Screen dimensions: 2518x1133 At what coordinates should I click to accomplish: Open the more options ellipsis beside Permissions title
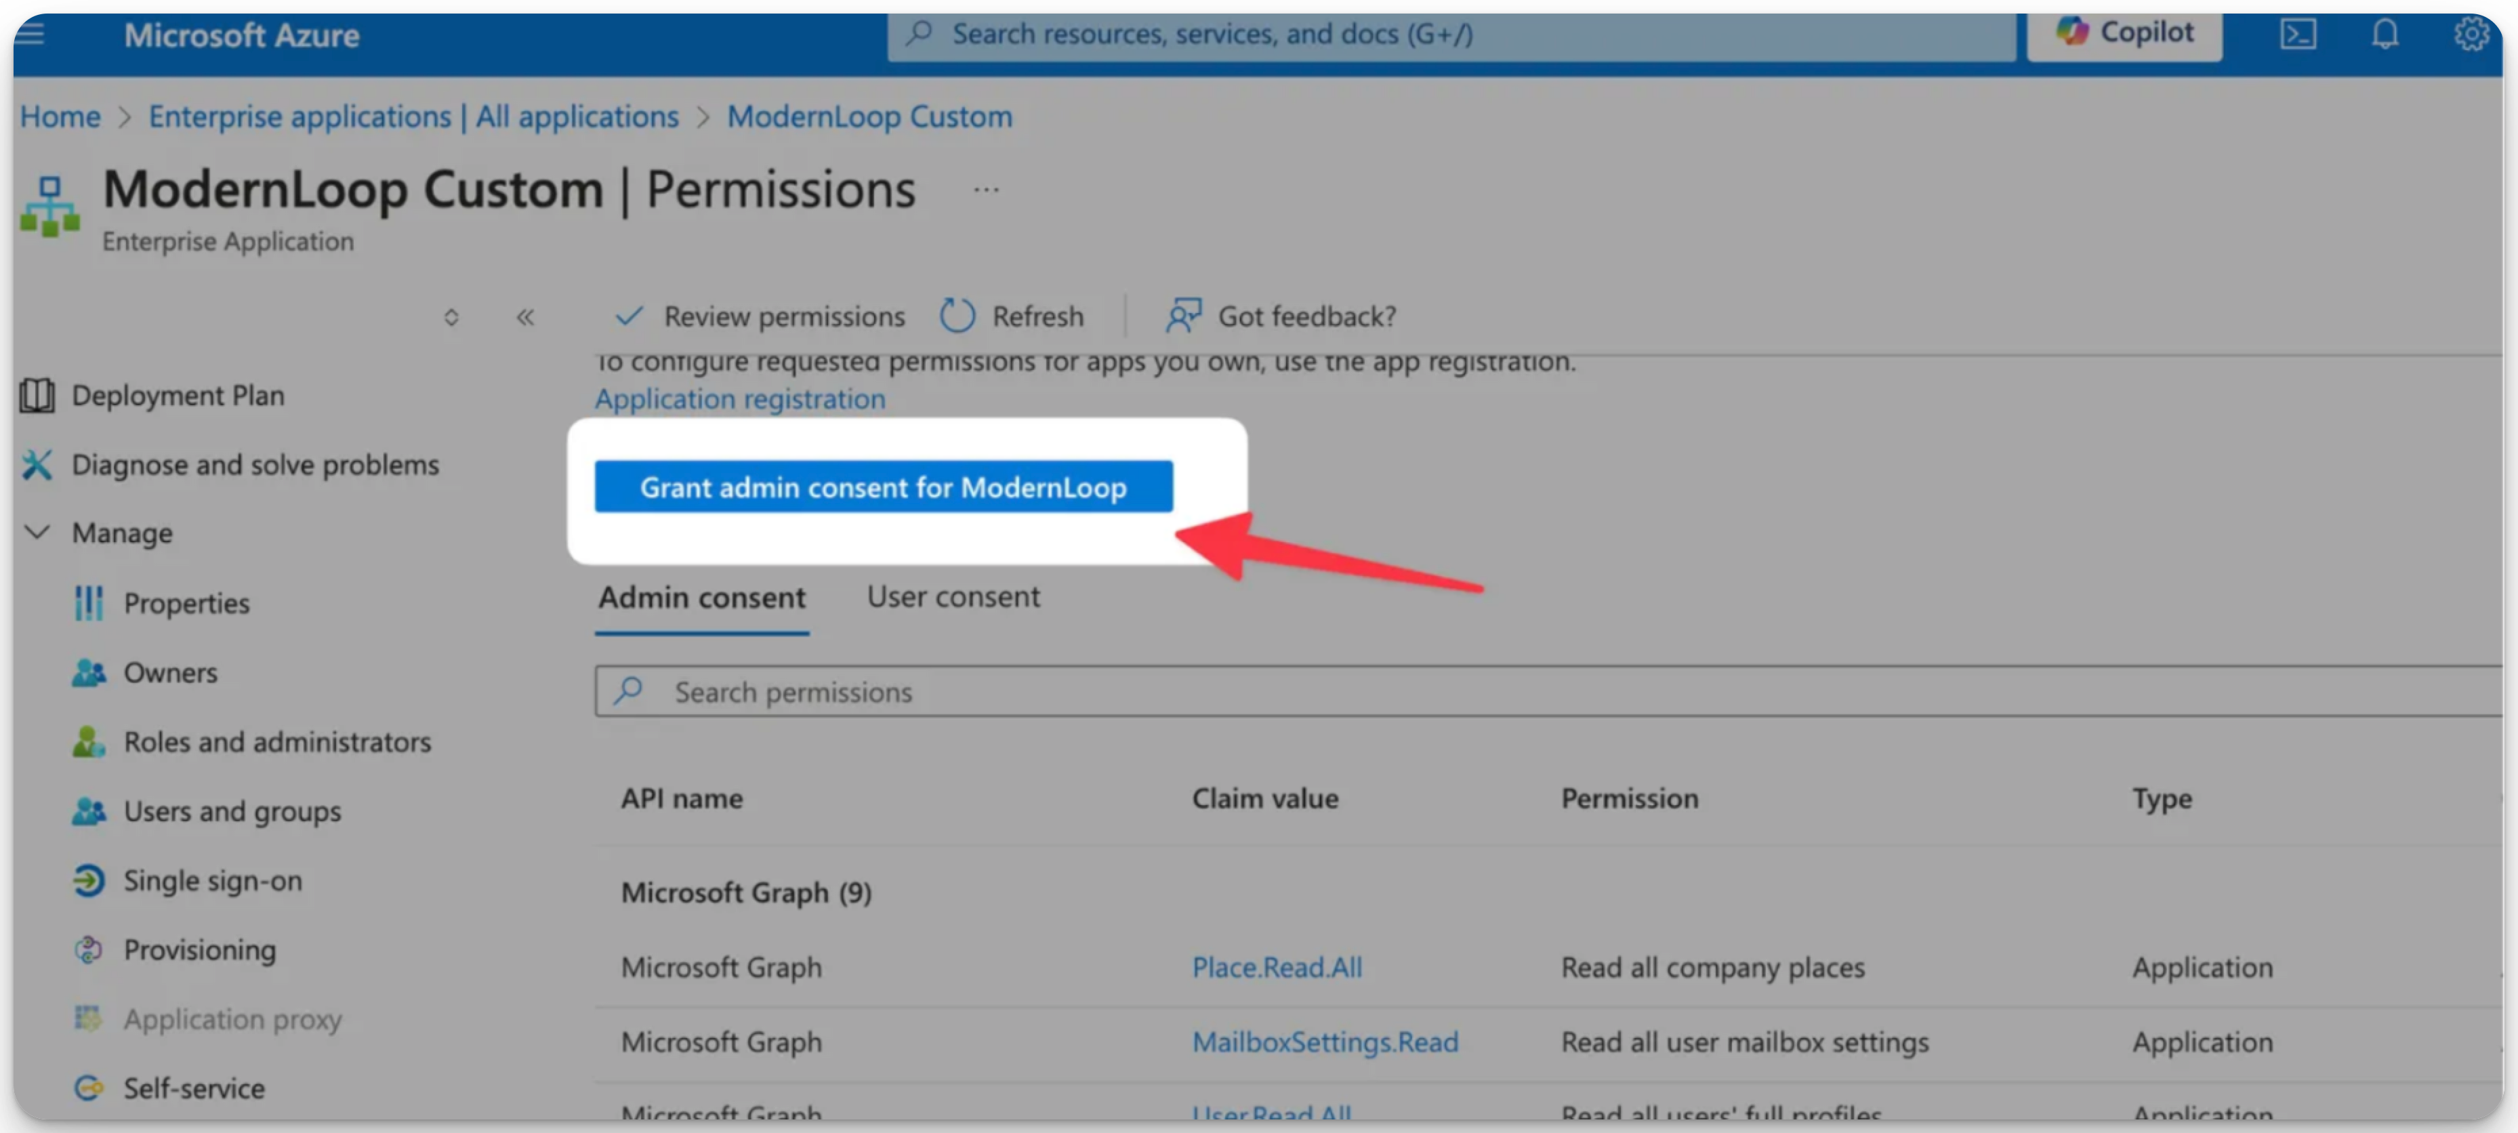coord(987,190)
